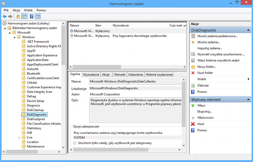Click Eksportuj action
The height and width of the screenshot is (162, 253).
click(x=204, y=112)
